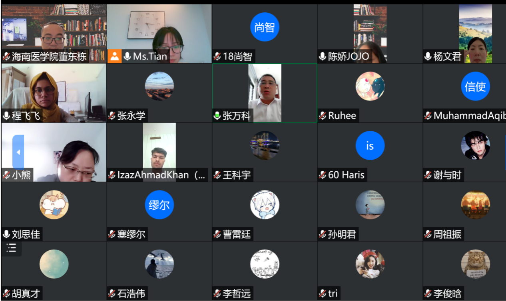Click the 尚智 blue avatar circle
Image resolution: width=506 pixels, height=301 pixels.
265,27
